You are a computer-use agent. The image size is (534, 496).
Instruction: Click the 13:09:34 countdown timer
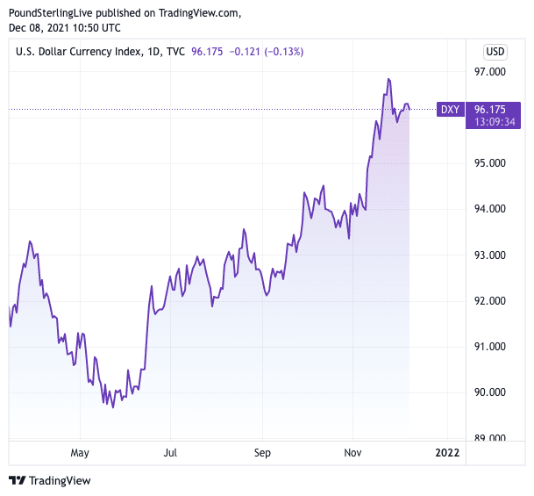(493, 122)
